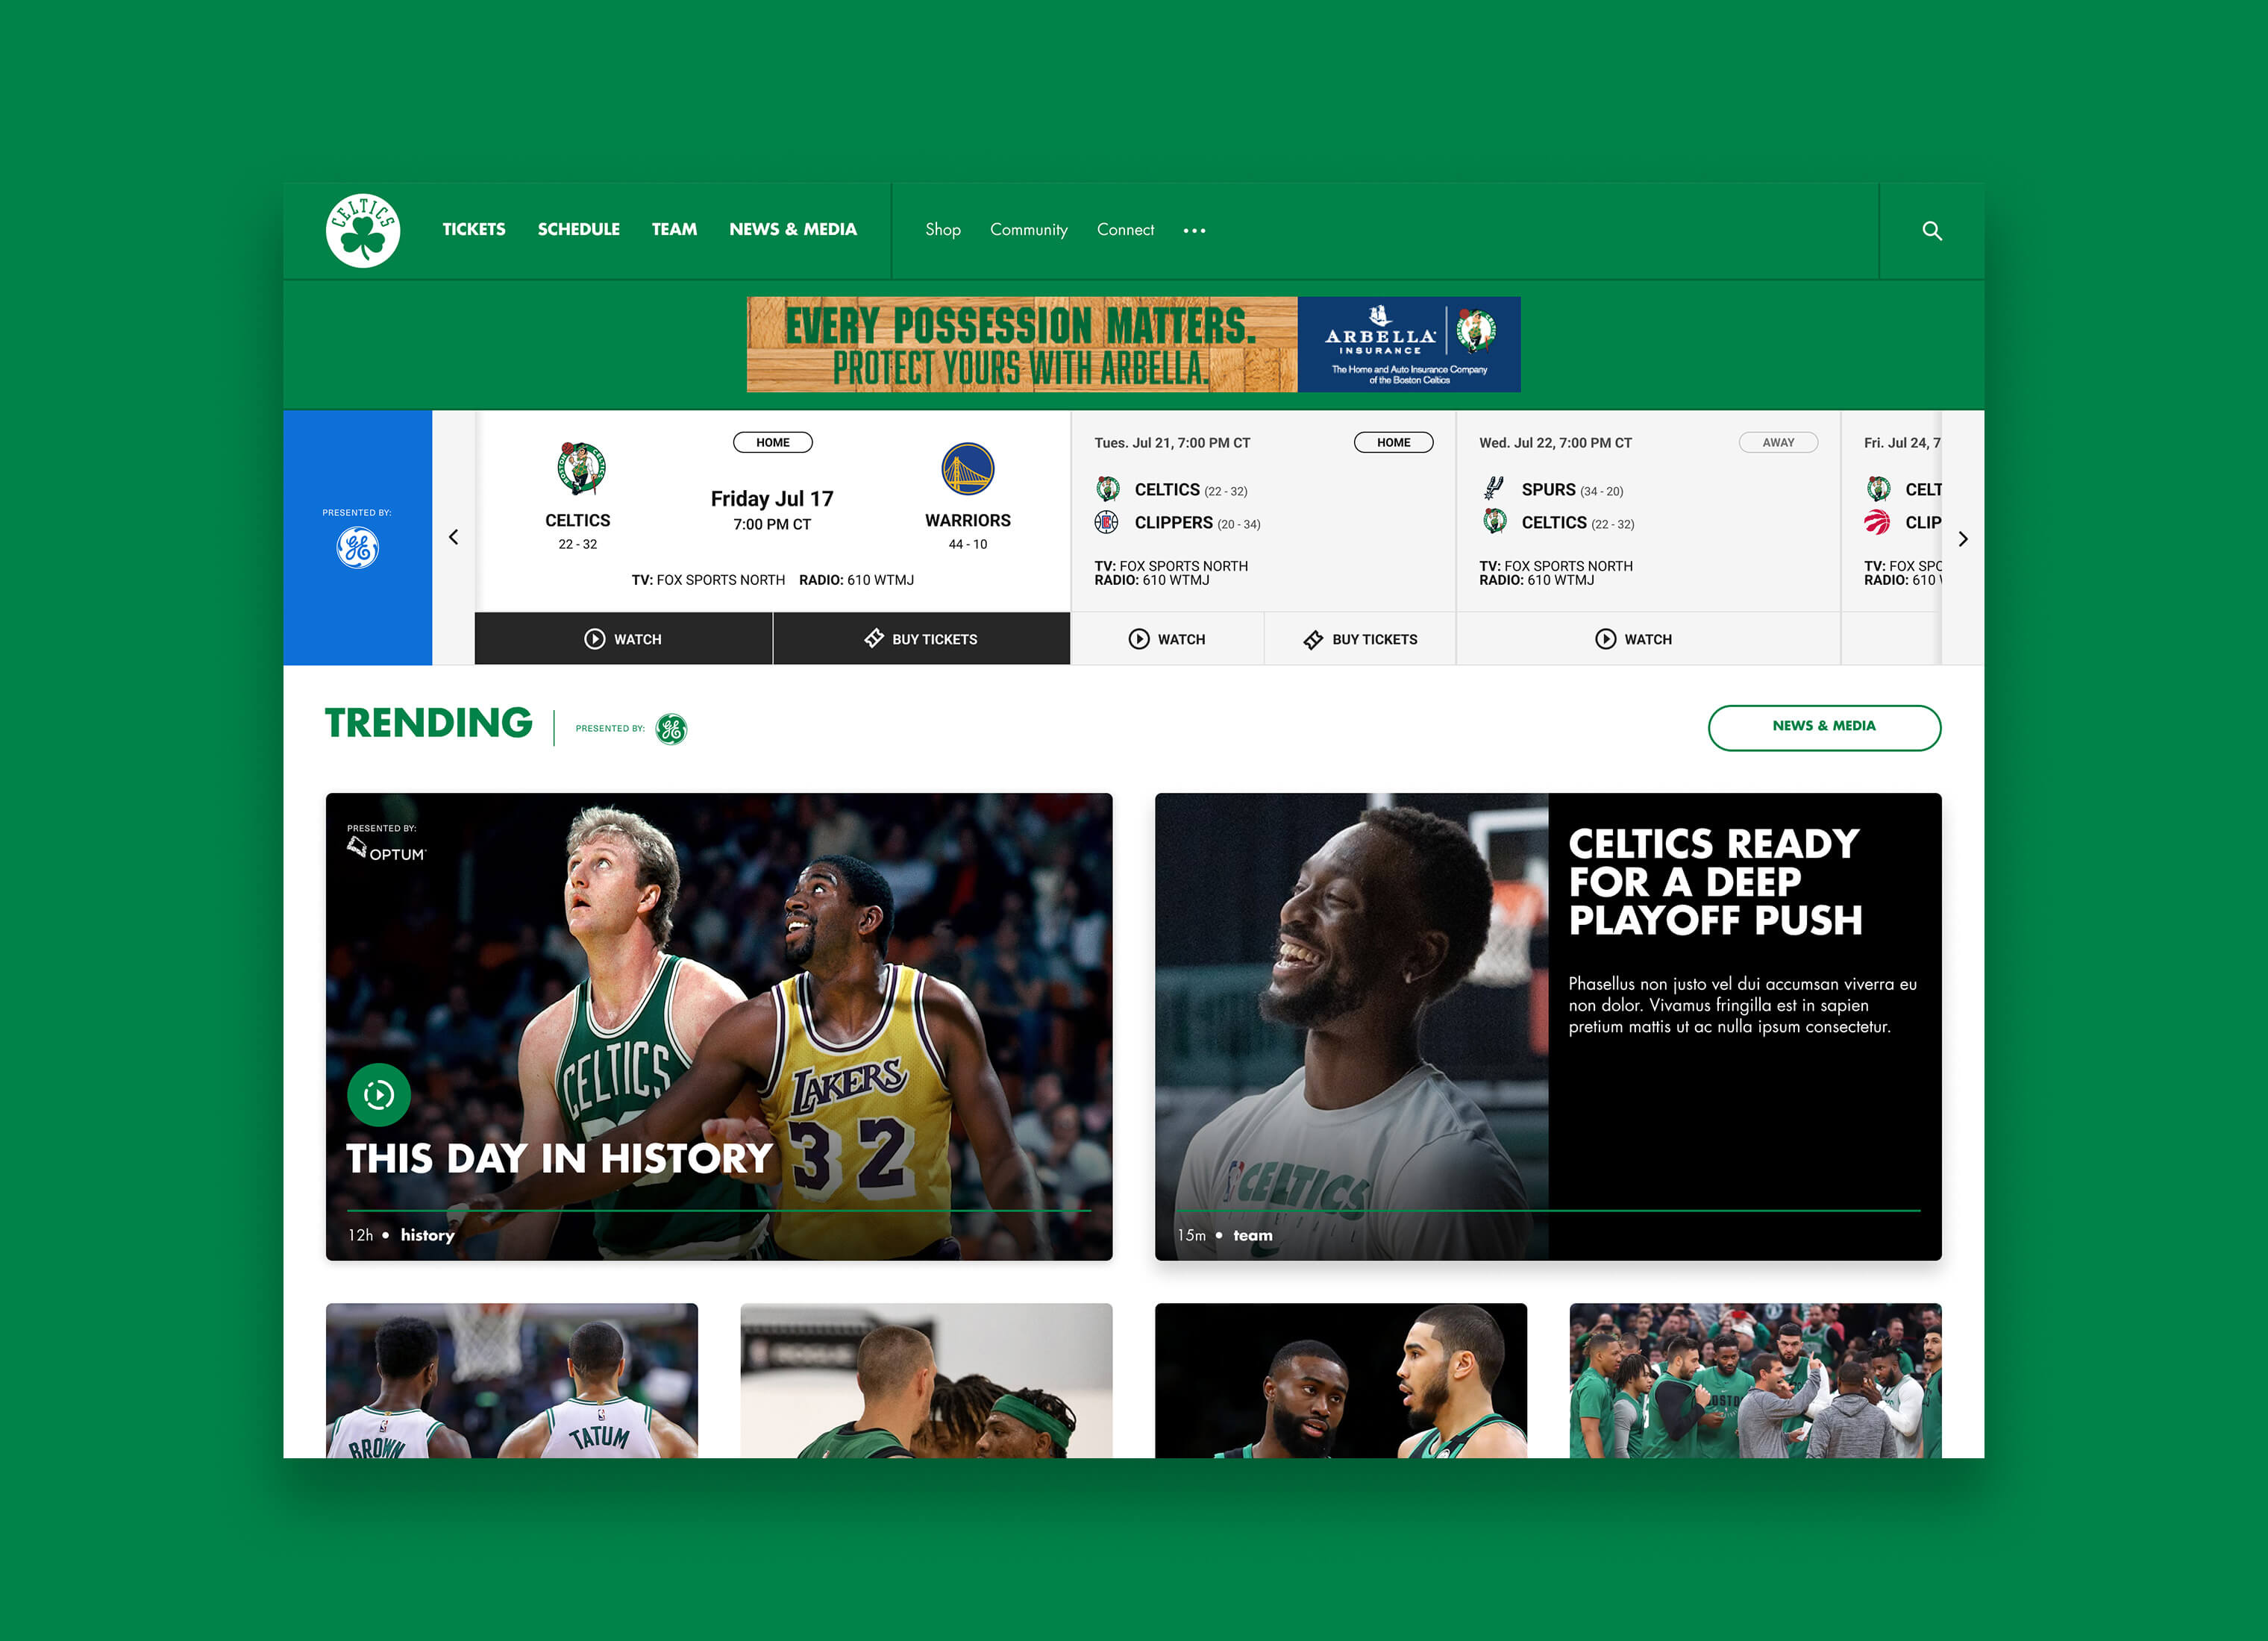Open the Schedule menu item
Screen dimensions: 2268x1641
coord(578,230)
